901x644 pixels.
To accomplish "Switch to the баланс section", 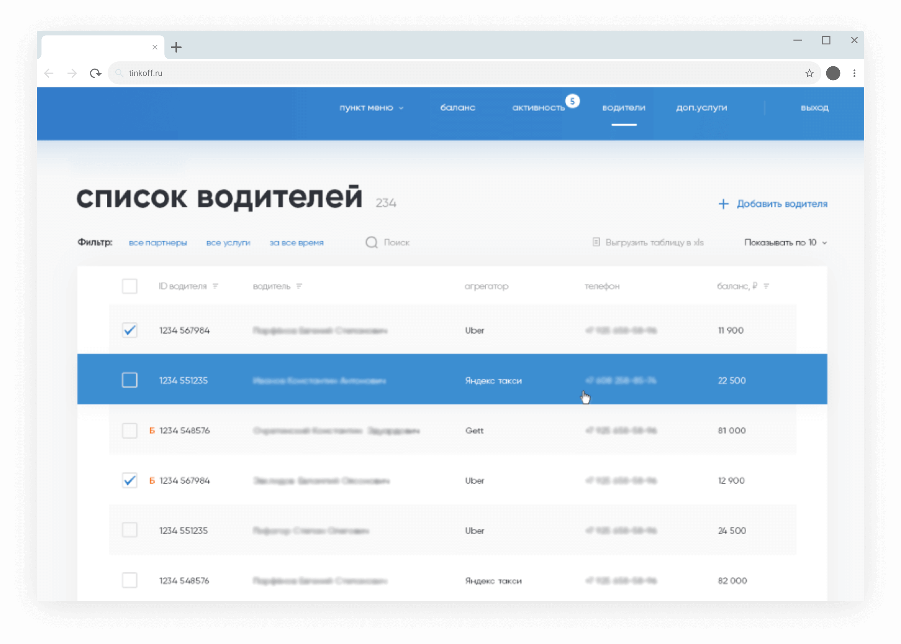I will click(458, 107).
